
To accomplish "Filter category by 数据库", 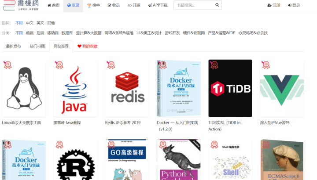I will click(67, 33).
